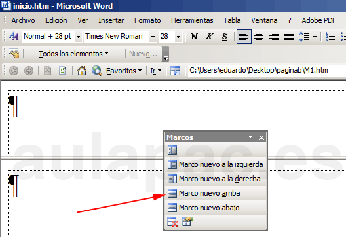Image resolution: width=346 pixels, height=237 pixels.
Task: Click the Bold (N) formatting button
Action: (x=195, y=37)
